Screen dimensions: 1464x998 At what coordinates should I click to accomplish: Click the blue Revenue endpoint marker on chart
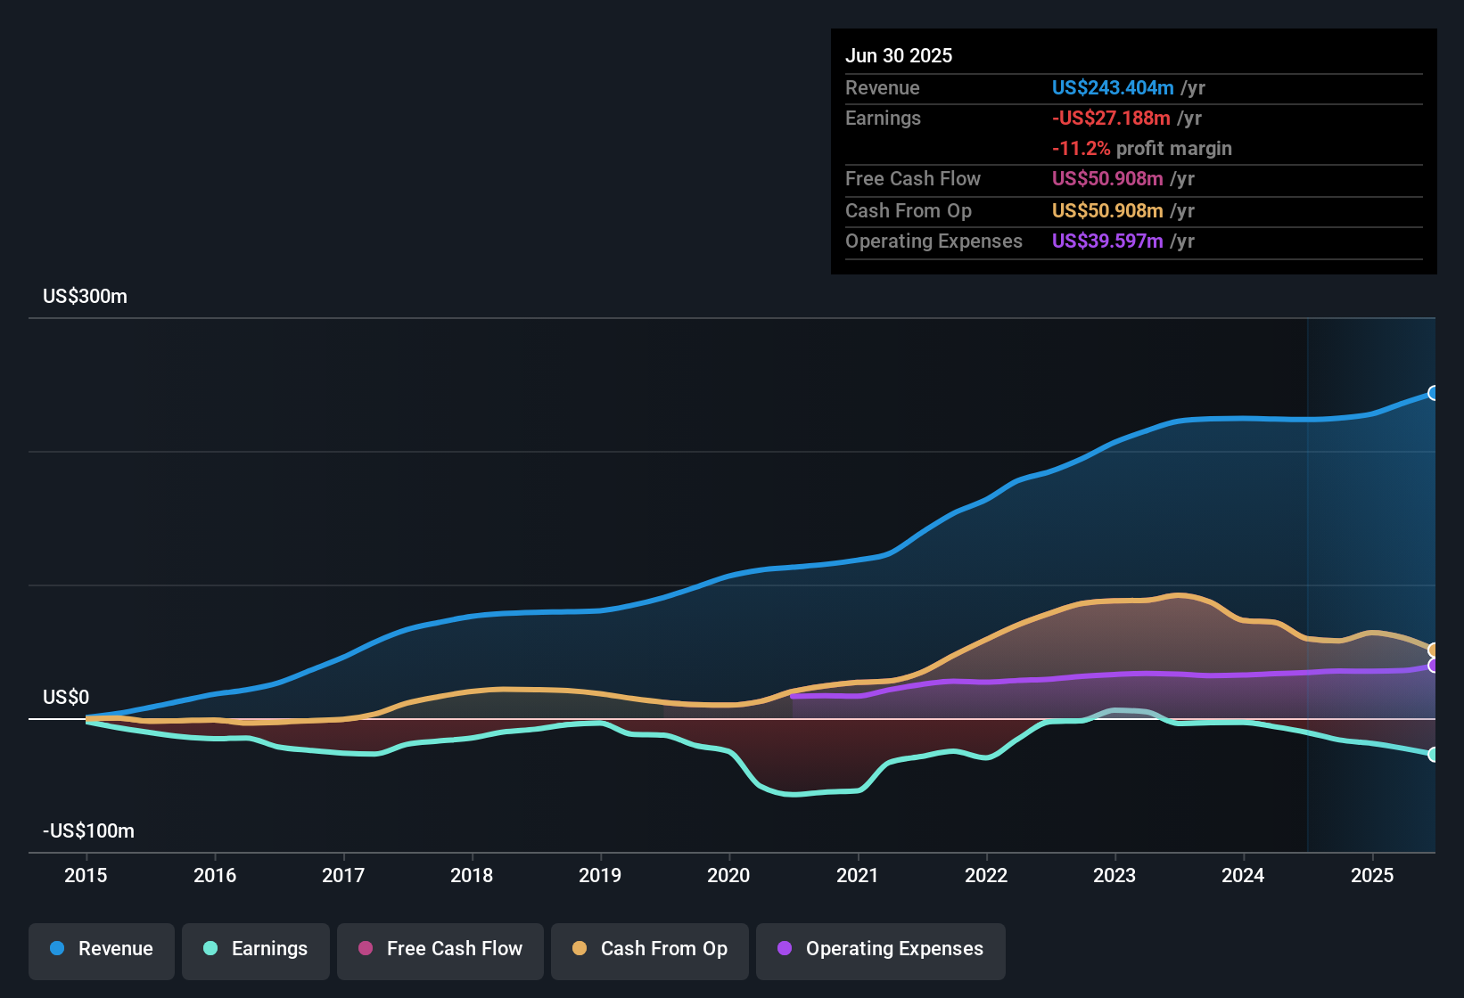(x=1433, y=393)
